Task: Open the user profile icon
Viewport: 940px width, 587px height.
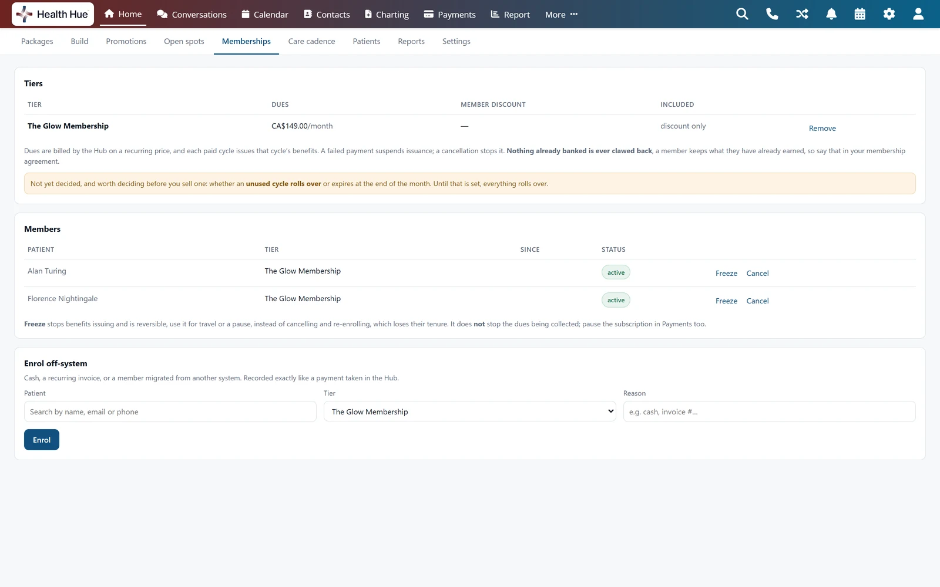Action: 918,14
